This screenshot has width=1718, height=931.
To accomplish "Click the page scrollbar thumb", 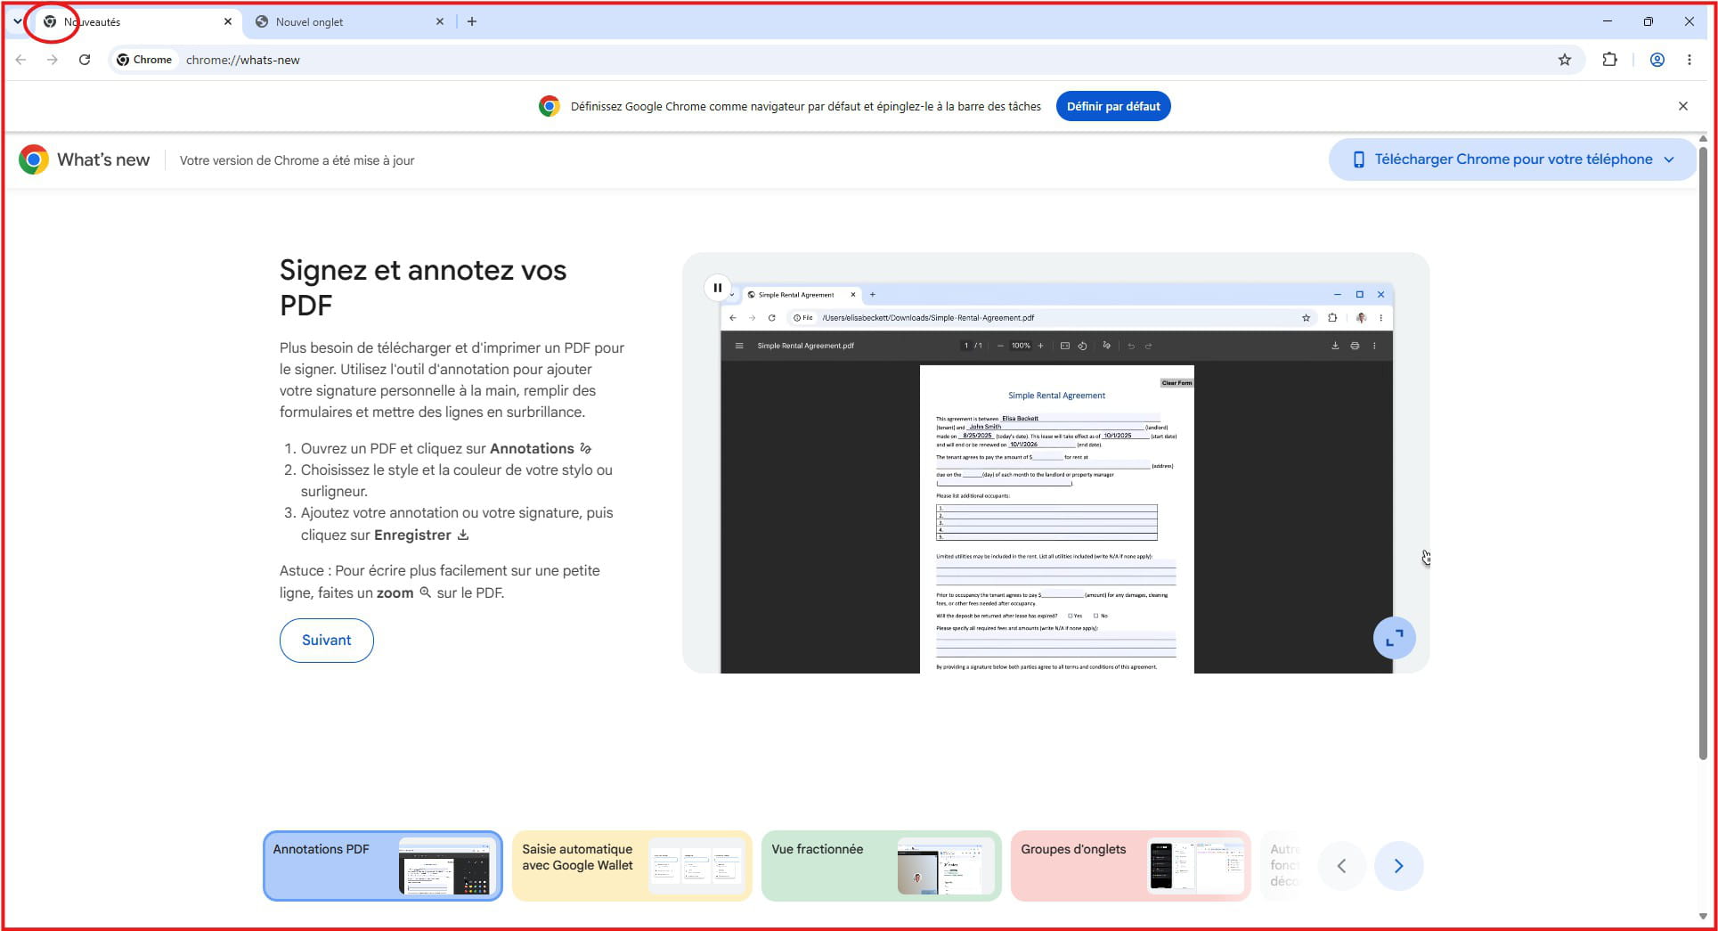I will [x=1703, y=453].
